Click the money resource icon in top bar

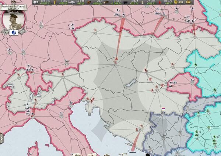click(36, 2)
